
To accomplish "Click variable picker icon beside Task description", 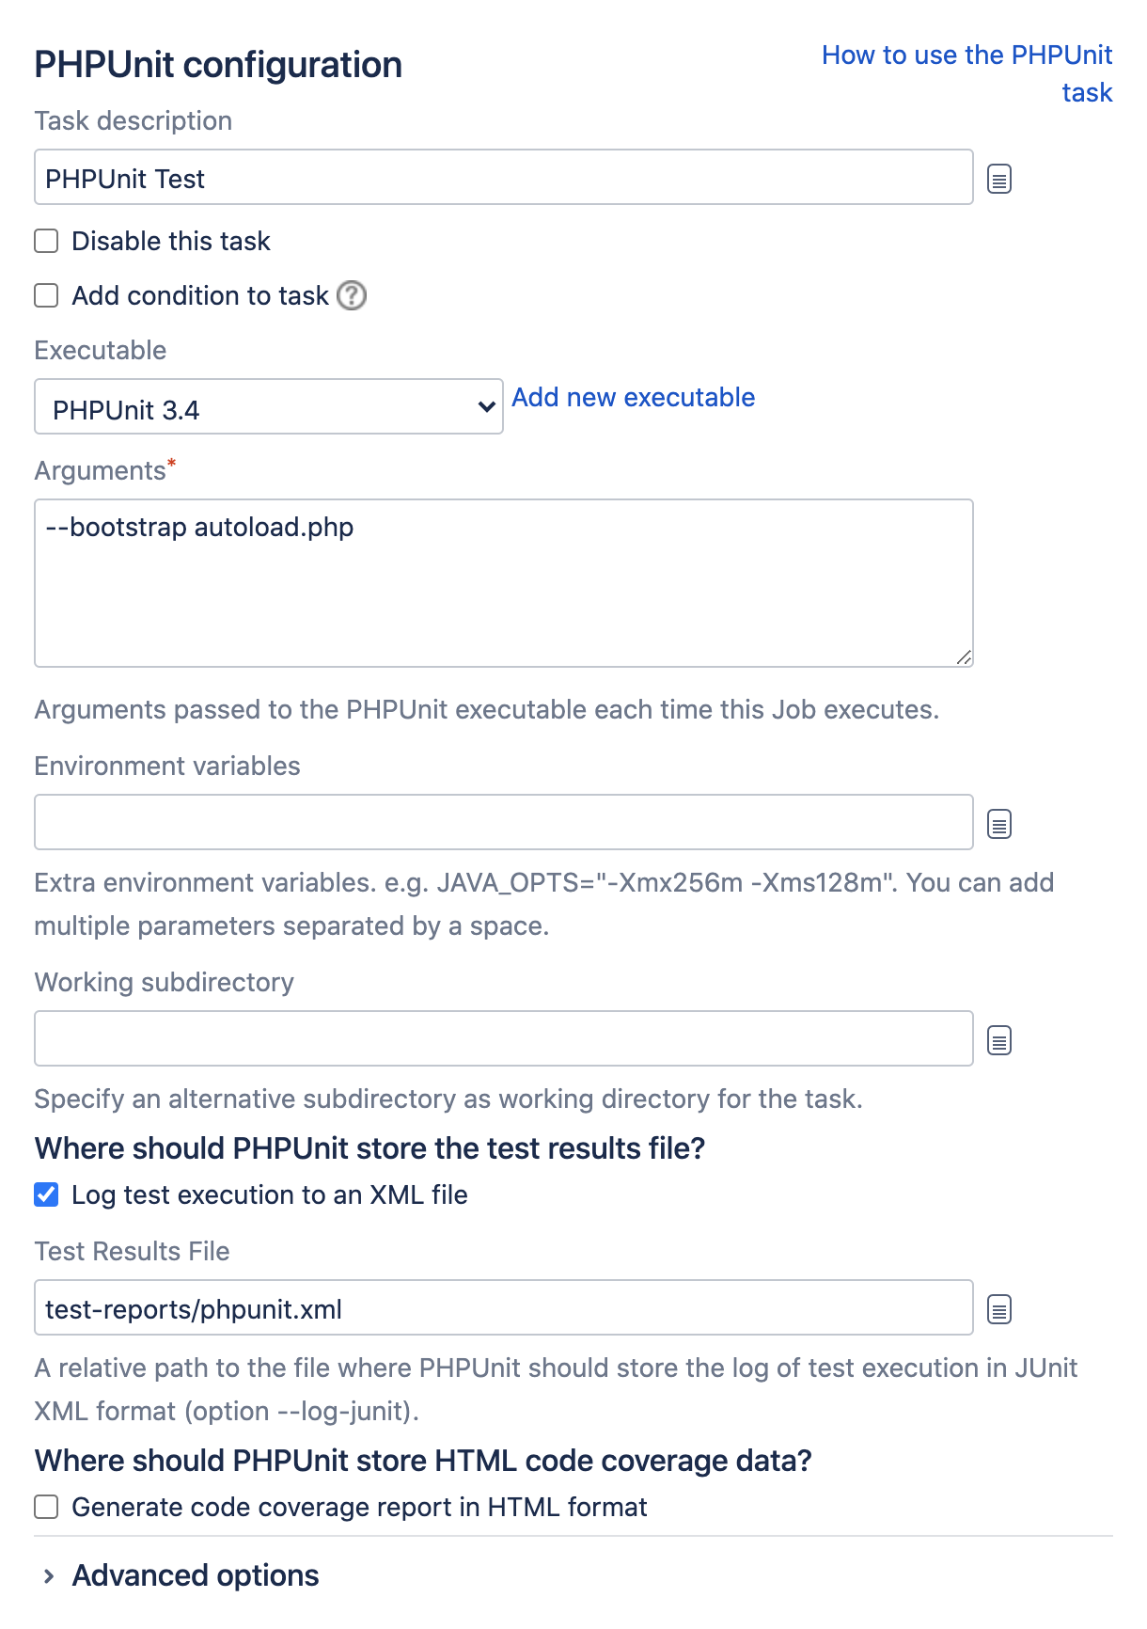I will [x=999, y=179].
